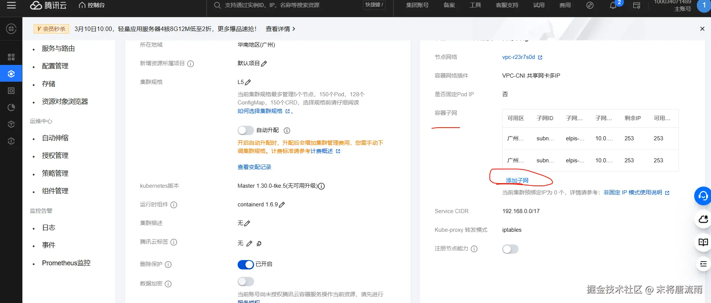Edit the containerd 1.6.9 runtime pencil
The image size is (711, 303).
pos(282,204)
